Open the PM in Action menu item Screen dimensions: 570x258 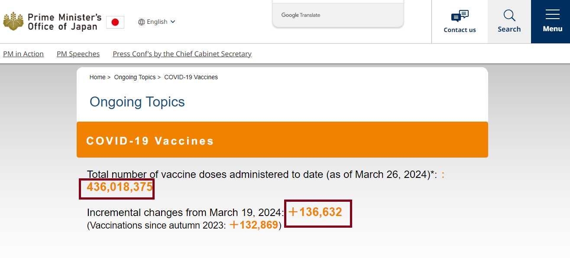23,54
